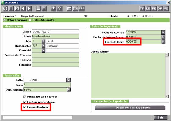Click the Documentos del Expediente button
The width and height of the screenshot is (171, 121).
[x=130, y=108]
